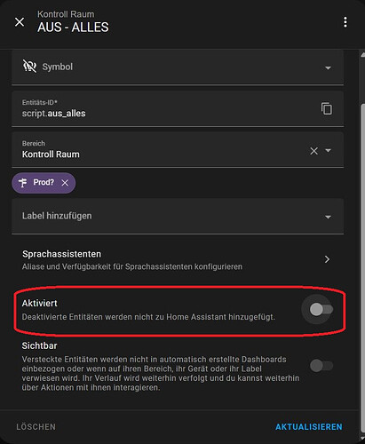The height and width of the screenshot is (444, 365).
Task: Click the LÖSCHEN button
Action: tap(36, 427)
